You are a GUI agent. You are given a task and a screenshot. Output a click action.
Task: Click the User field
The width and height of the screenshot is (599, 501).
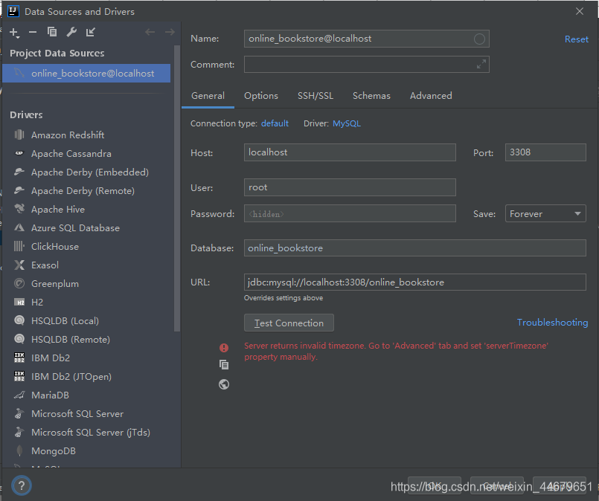pyautogui.click(x=350, y=187)
